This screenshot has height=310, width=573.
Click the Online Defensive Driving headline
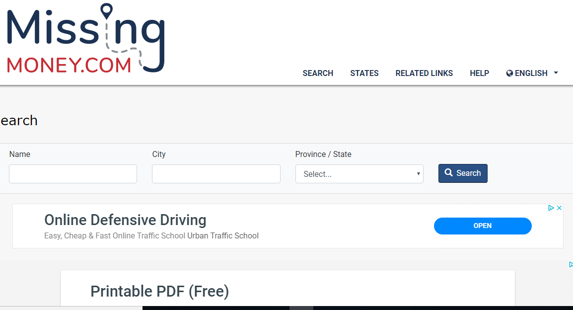coord(125,220)
